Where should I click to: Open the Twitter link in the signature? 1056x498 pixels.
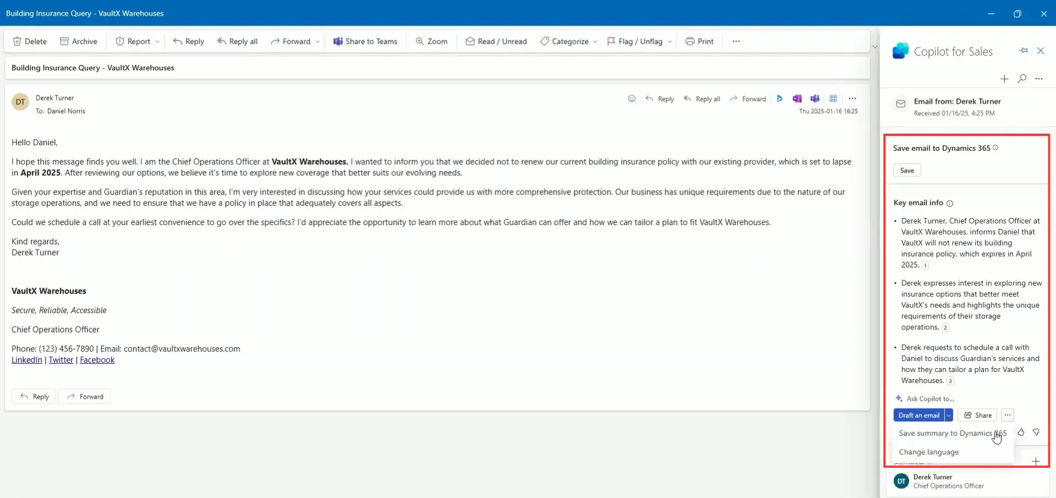61,360
